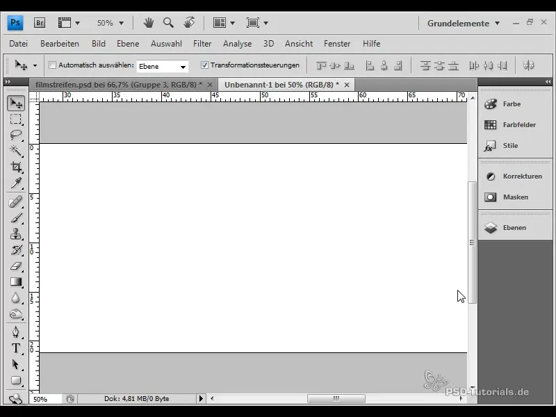
Task: Open the Filter menu
Action: pyautogui.click(x=202, y=44)
